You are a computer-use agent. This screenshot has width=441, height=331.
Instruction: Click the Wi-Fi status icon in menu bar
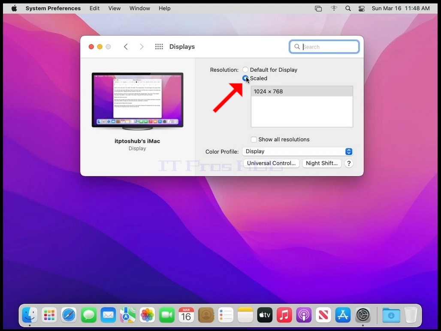click(x=334, y=9)
